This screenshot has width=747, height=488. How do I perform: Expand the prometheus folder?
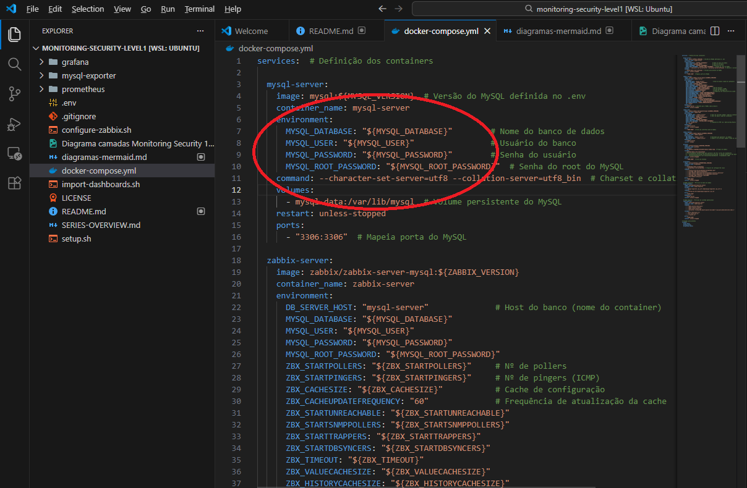(83, 89)
